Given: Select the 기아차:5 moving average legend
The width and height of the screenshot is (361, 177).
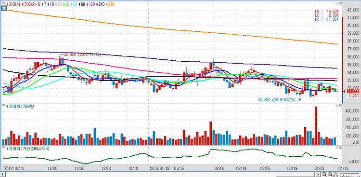Looking at the screenshot, I should point(31,4).
